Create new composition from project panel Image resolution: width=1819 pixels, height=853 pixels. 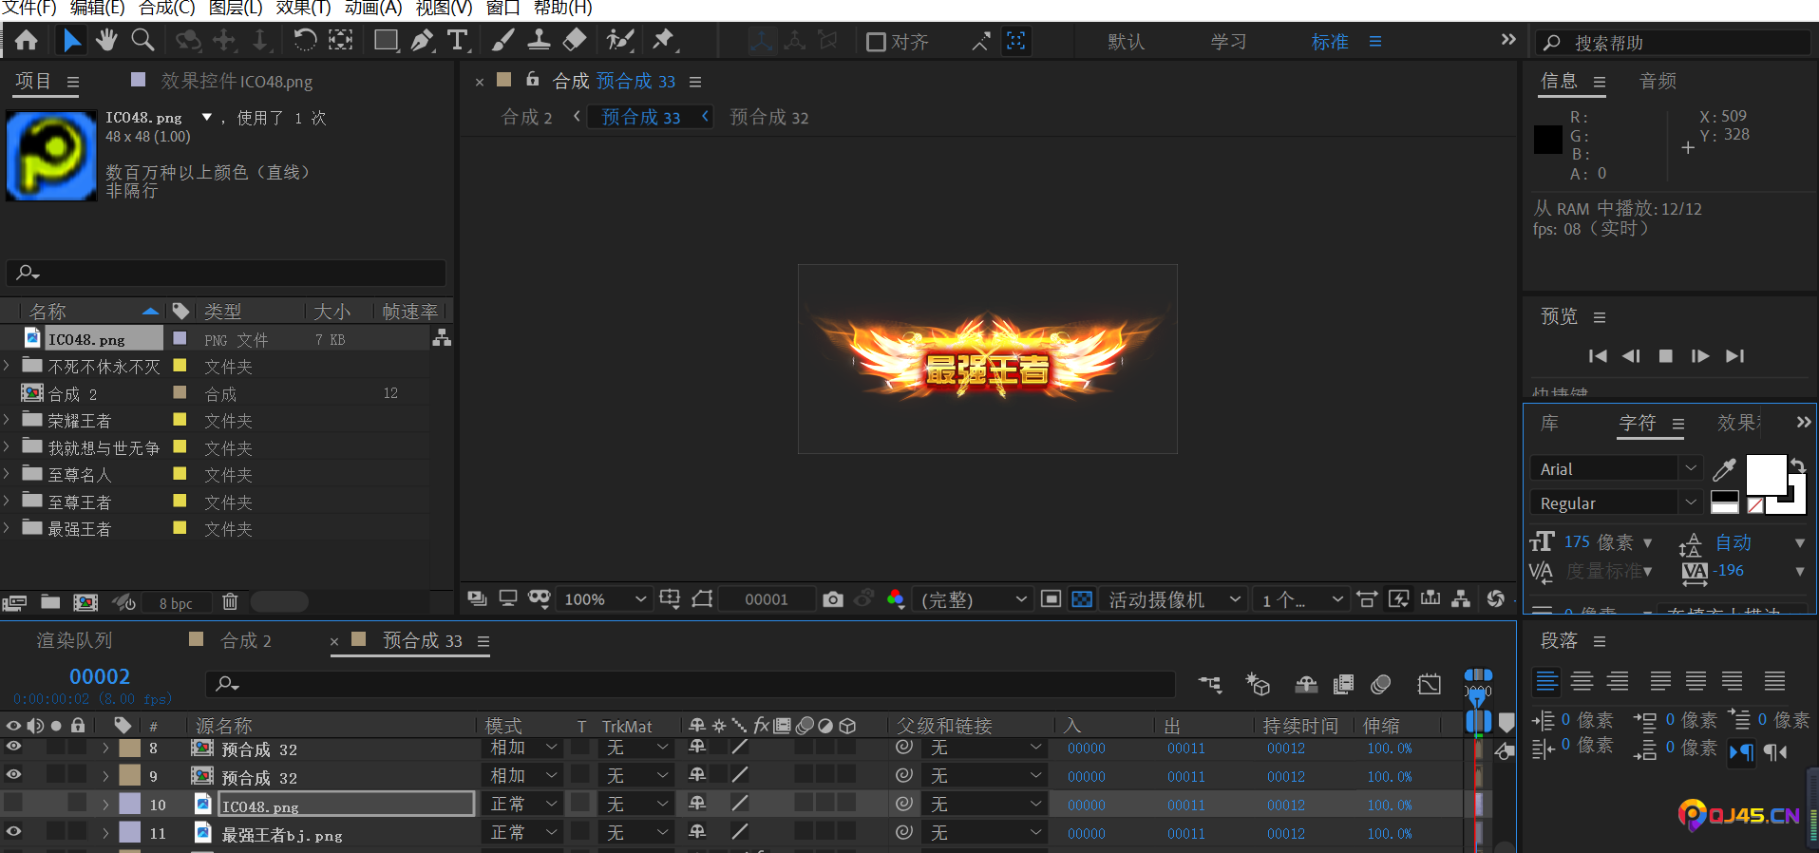(85, 602)
